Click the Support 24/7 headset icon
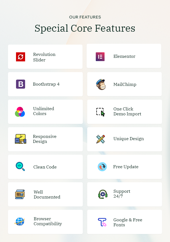 point(103,194)
